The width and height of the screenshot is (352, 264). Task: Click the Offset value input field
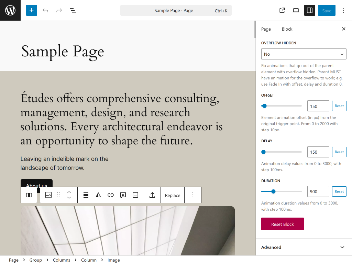[318, 106]
